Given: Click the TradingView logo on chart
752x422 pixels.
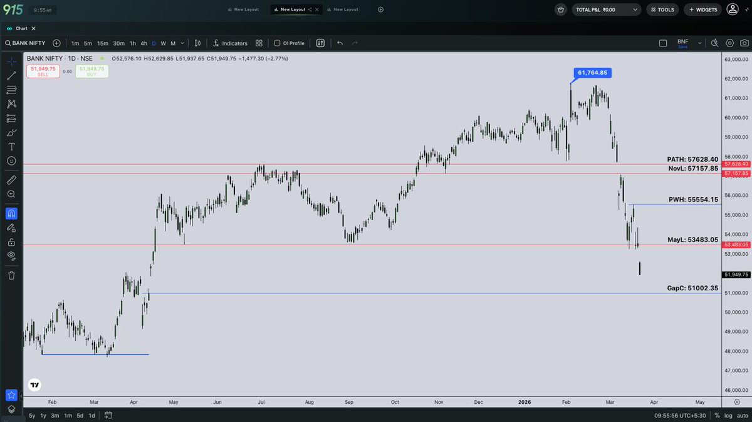Looking at the screenshot, I should pos(35,386).
